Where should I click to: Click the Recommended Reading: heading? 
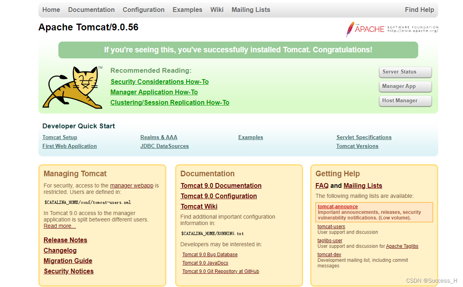151,71
